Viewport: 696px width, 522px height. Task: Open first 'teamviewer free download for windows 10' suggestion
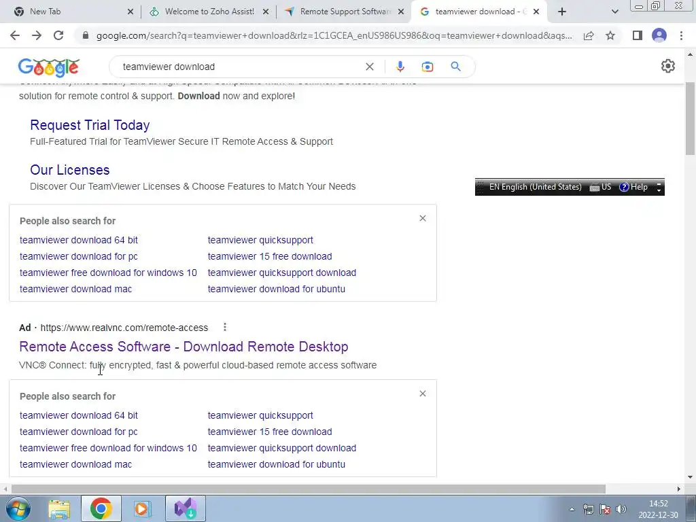(108, 273)
